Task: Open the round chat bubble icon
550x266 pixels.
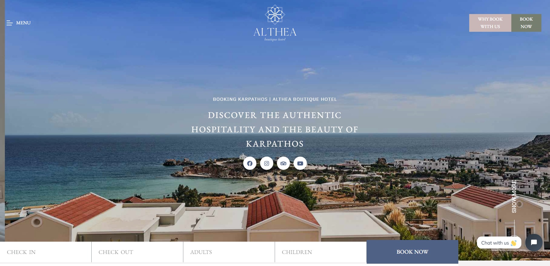Action: (534, 243)
